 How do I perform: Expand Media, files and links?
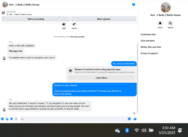[x=151, y=47]
